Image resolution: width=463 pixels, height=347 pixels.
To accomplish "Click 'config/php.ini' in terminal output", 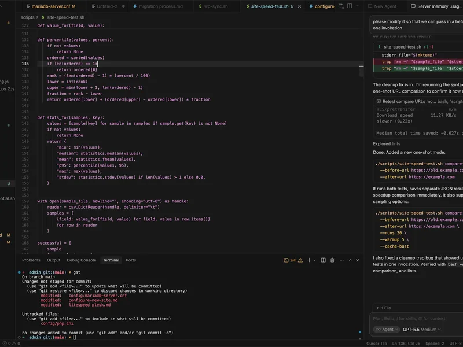I will [x=57, y=323].
